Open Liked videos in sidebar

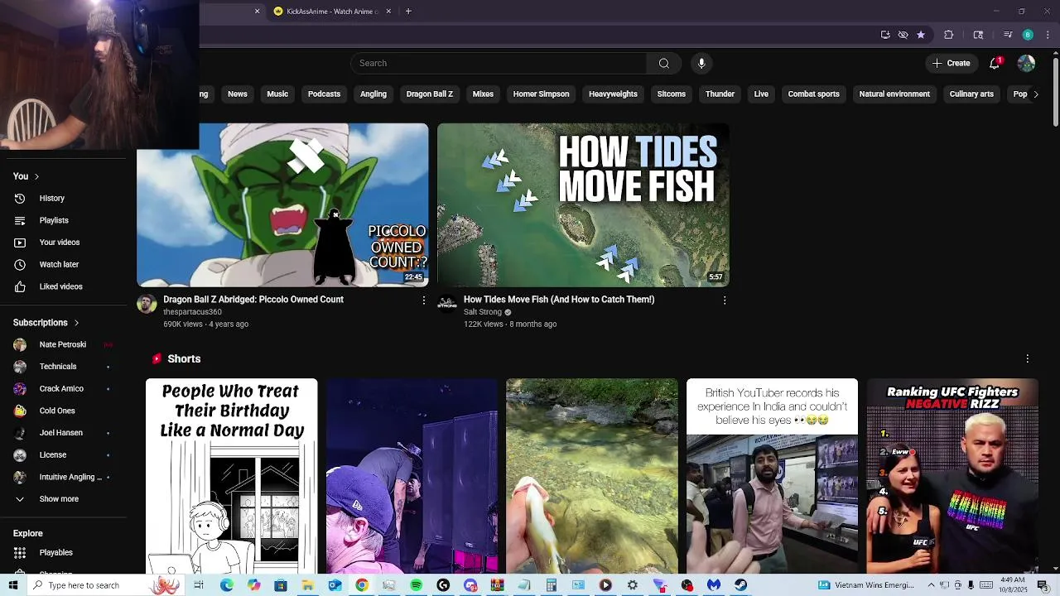64,286
